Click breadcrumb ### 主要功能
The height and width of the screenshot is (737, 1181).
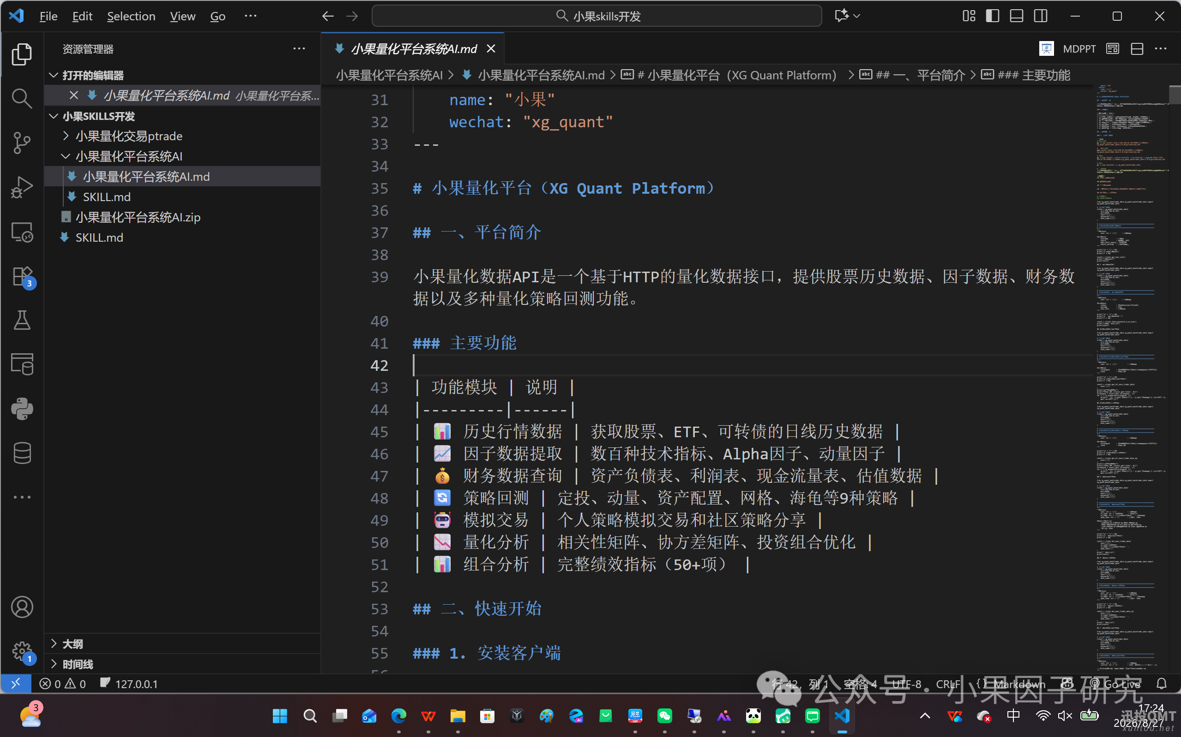point(1026,75)
